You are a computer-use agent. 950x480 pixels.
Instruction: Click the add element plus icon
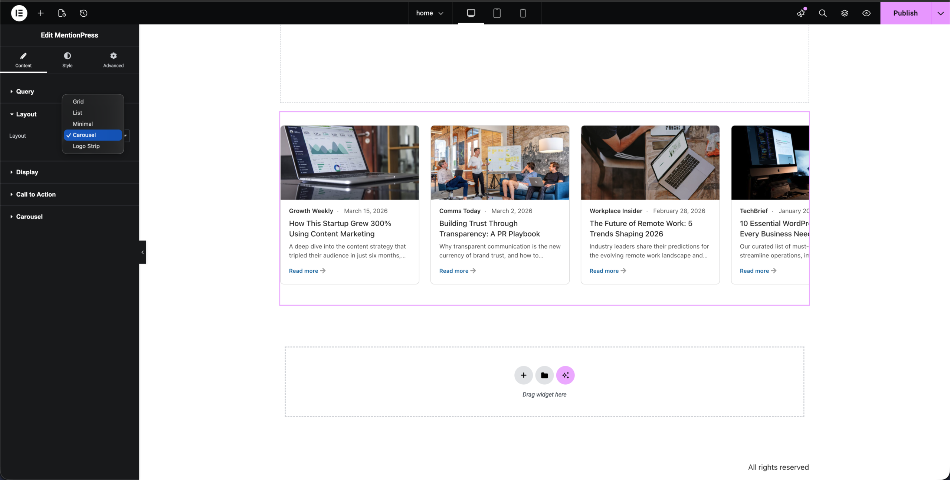click(41, 13)
